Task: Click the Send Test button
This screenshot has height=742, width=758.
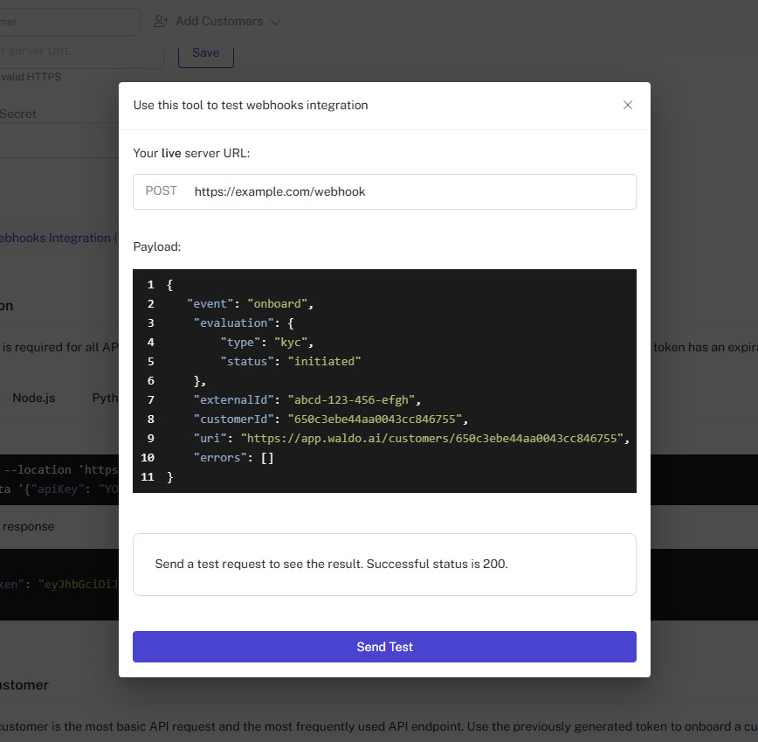Action: coord(384,647)
